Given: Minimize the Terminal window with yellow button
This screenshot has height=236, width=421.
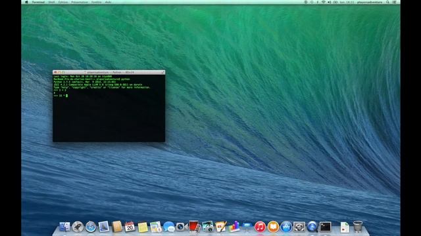Looking at the screenshot, I should click(x=60, y=72).
